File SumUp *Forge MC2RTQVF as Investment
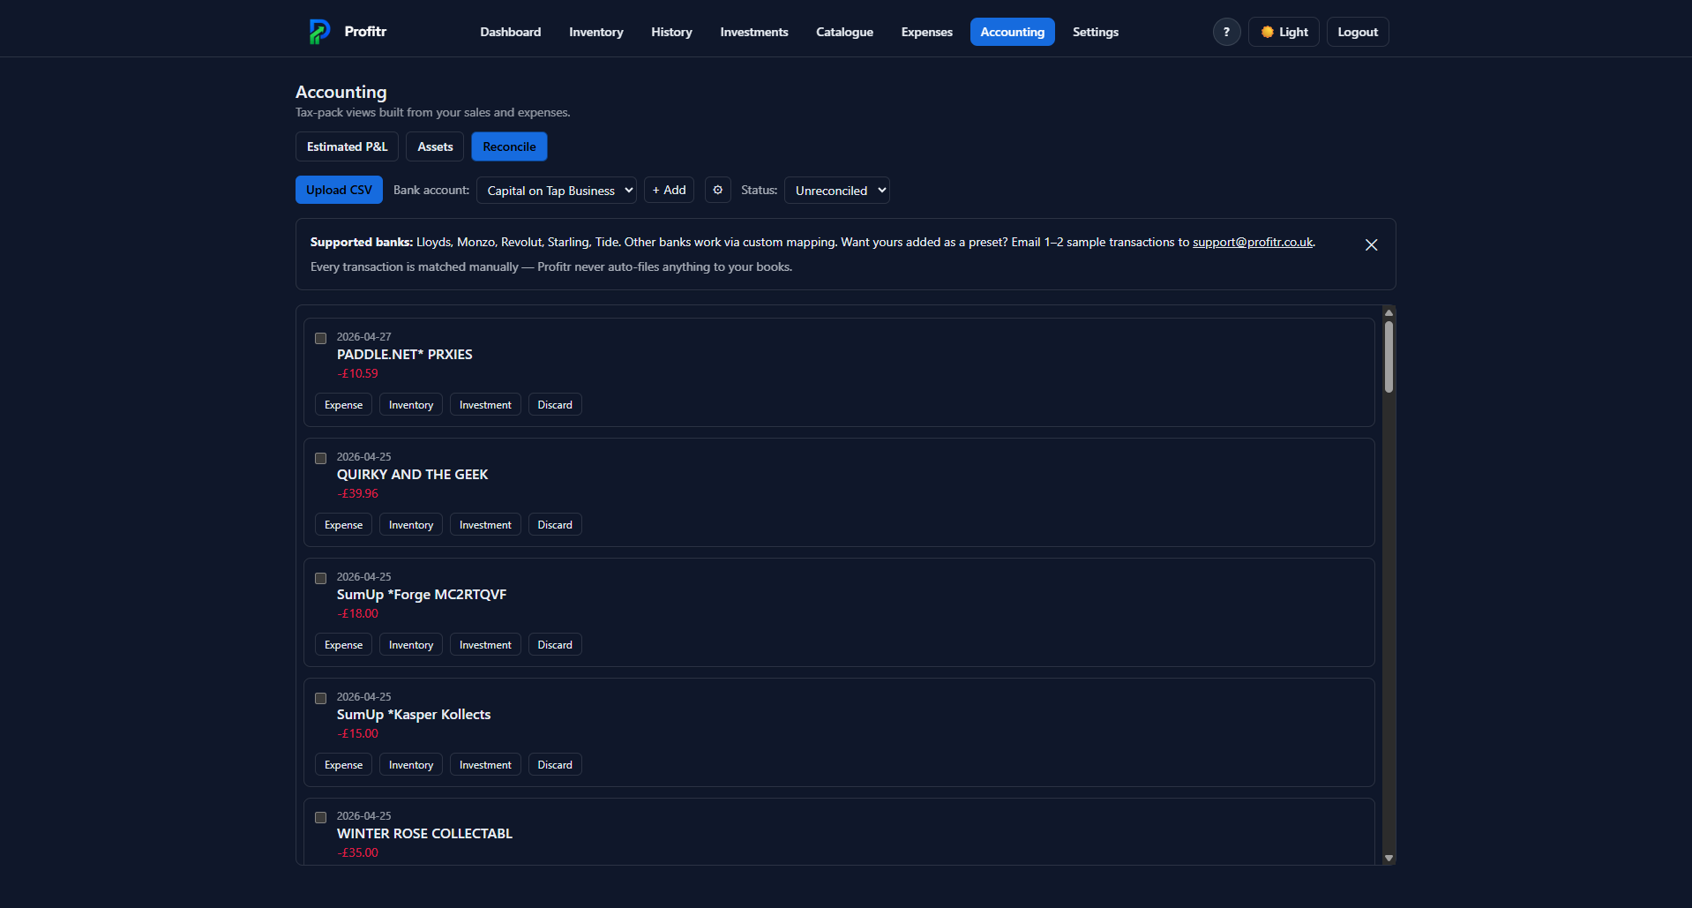The width and height of the screenshot is (1692, 908). point(485,645)
